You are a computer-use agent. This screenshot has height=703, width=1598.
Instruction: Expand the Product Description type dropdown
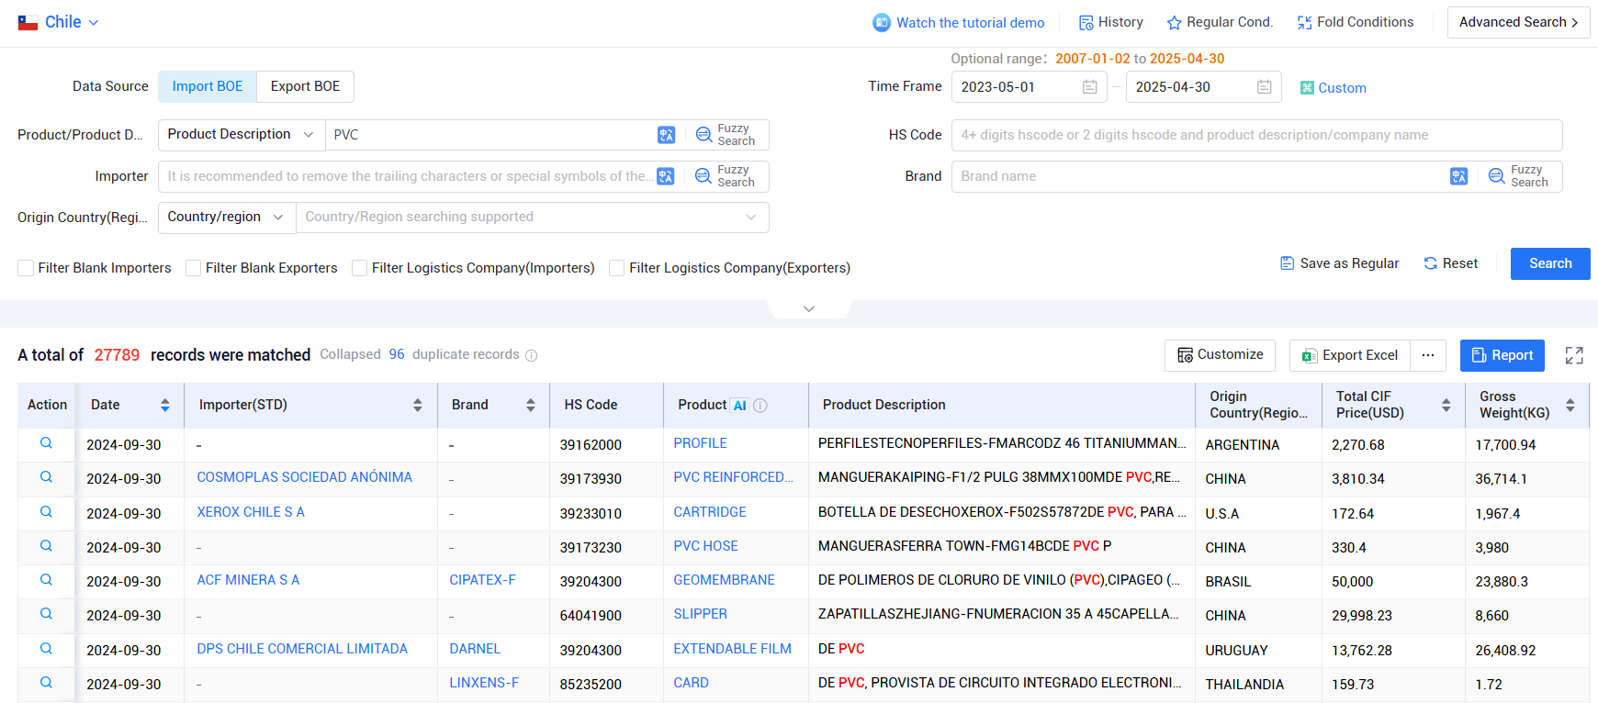click(242, 135)
